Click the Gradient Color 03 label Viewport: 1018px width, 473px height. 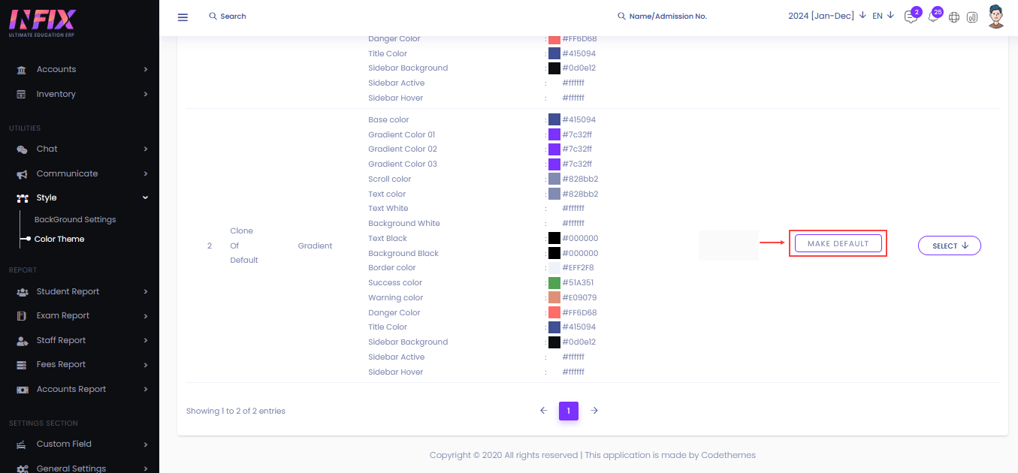pyautogui.click(x=403, y=164)
